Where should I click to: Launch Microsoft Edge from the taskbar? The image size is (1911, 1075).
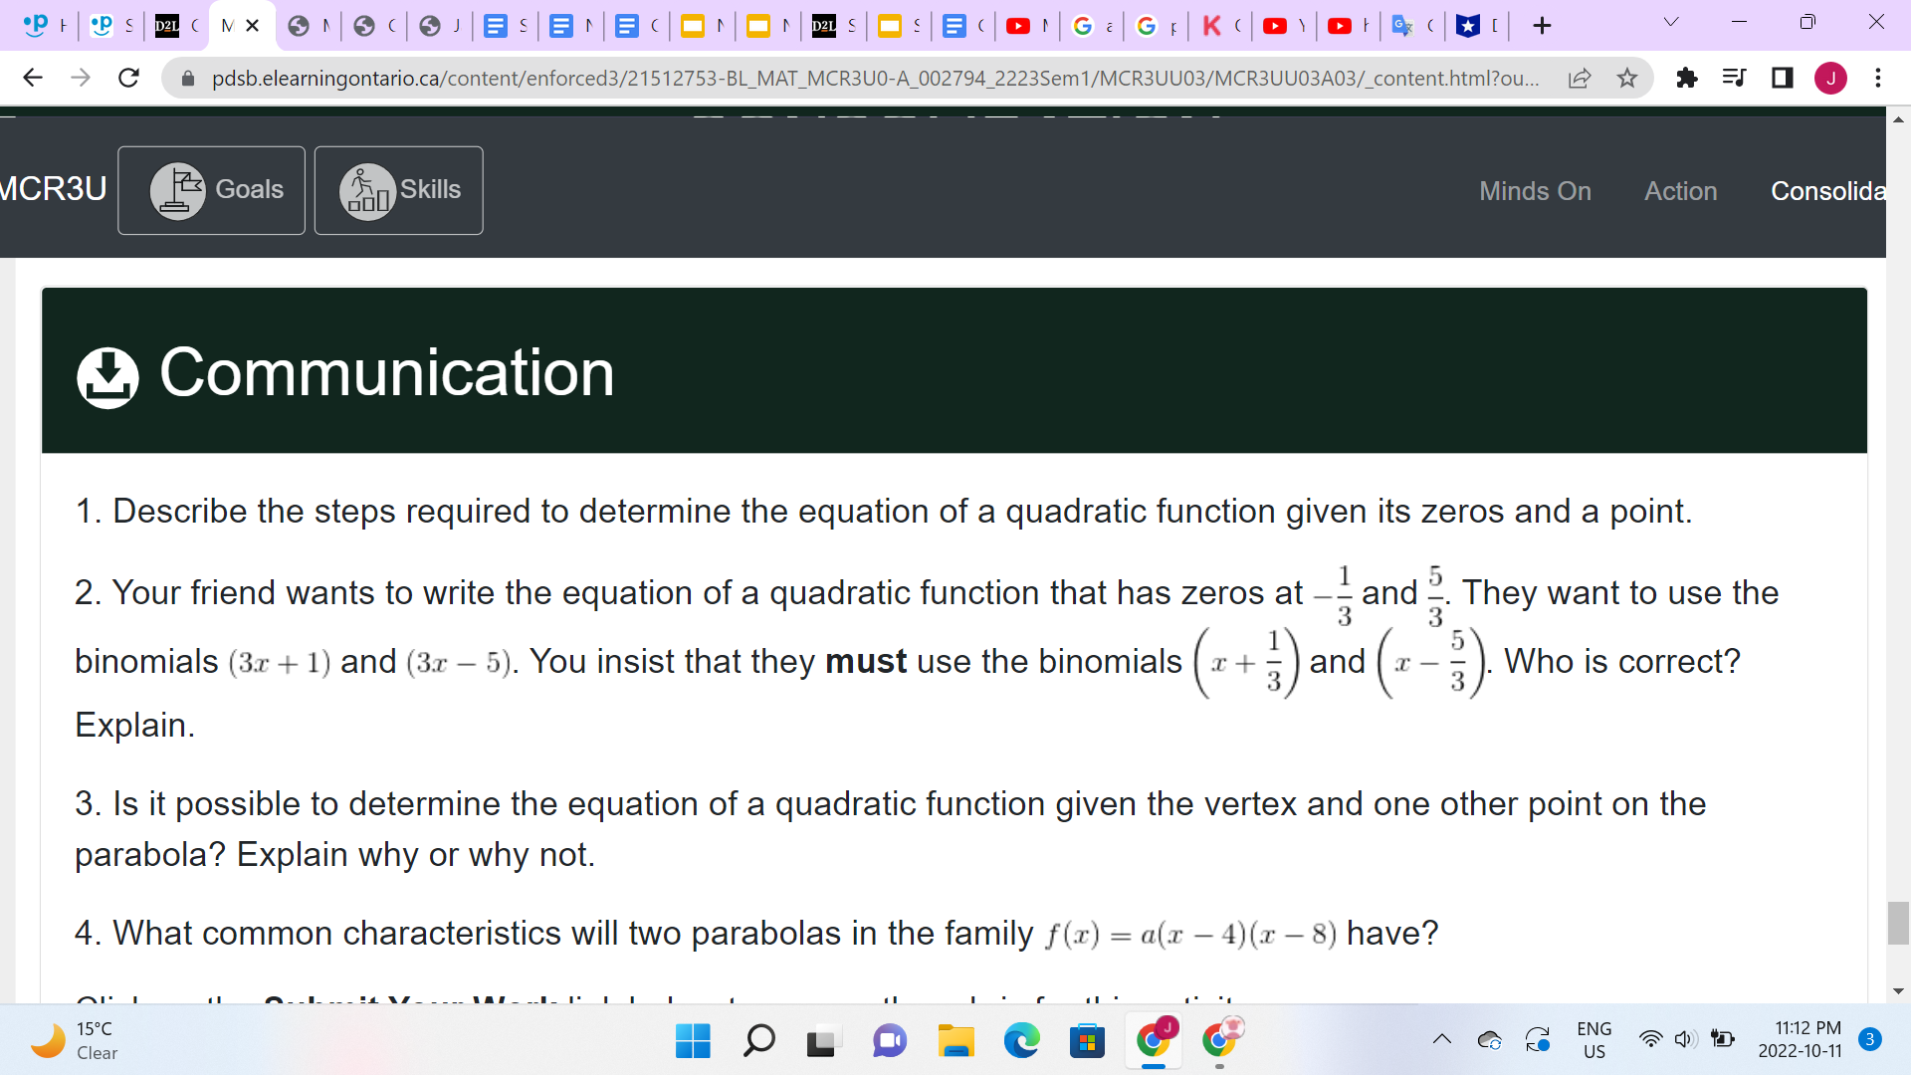click(x=1021, y=1041)
